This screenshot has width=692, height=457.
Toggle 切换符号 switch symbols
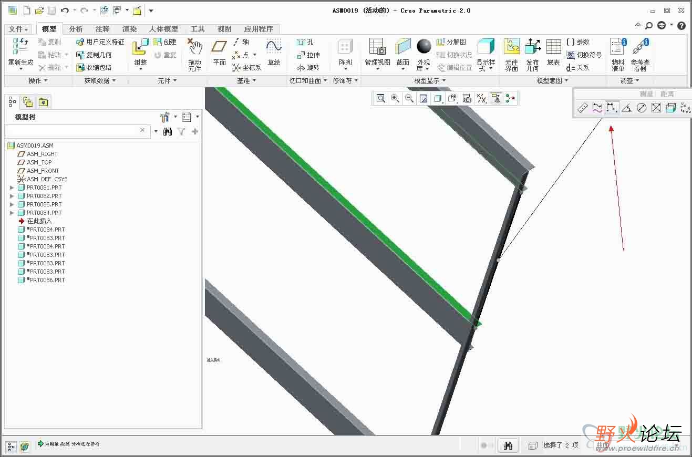tap(584, 55)
